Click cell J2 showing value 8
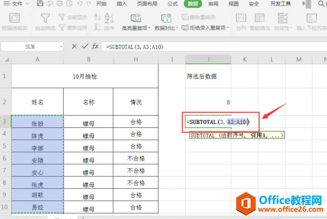Screen dimensions: 327x219 point(208,102)
